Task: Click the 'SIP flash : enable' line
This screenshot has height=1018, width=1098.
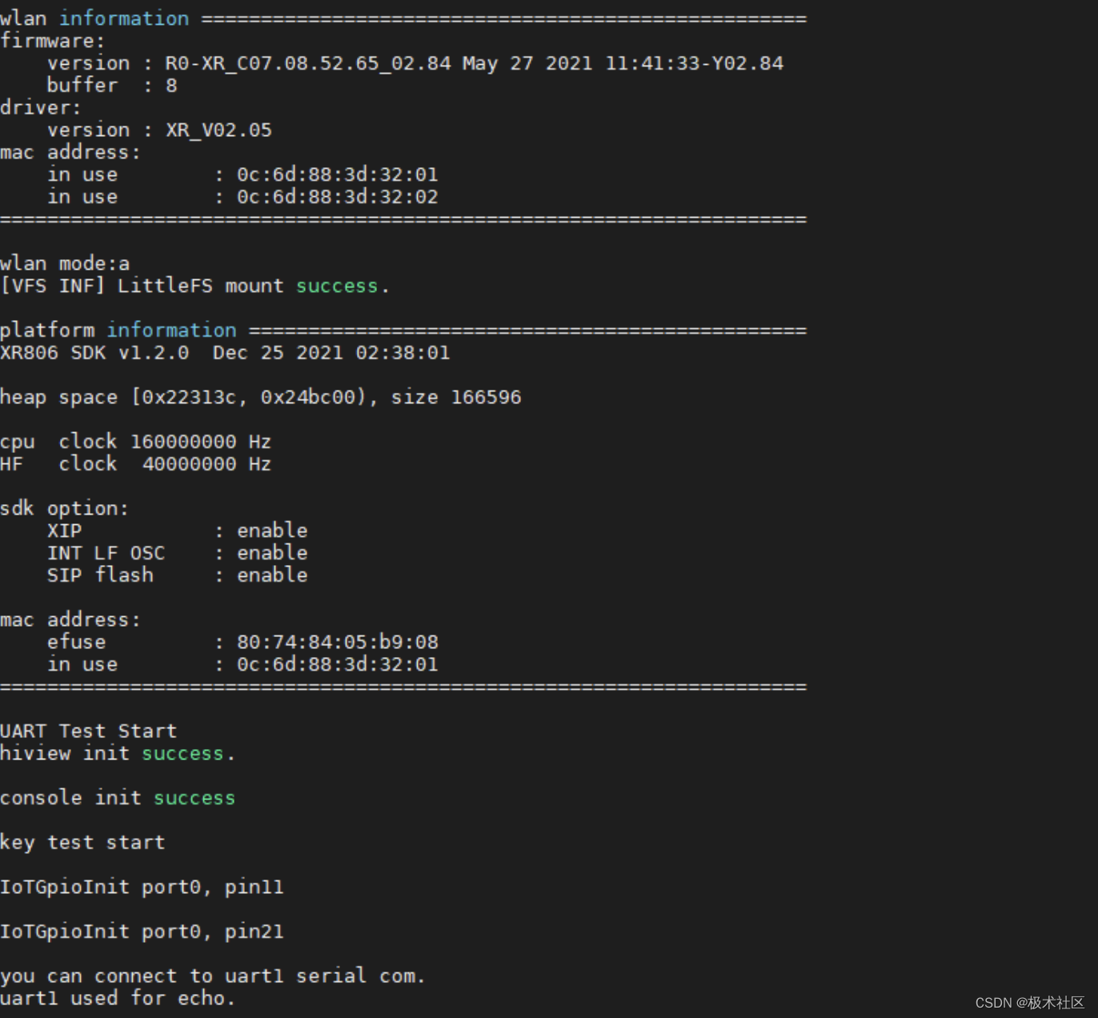Action: 177,575
